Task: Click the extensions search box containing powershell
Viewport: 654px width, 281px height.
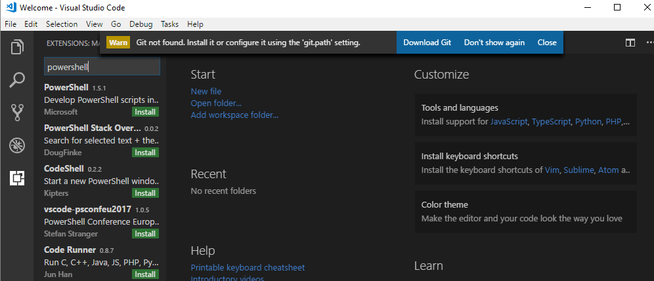Action: [x=102, y=66]
